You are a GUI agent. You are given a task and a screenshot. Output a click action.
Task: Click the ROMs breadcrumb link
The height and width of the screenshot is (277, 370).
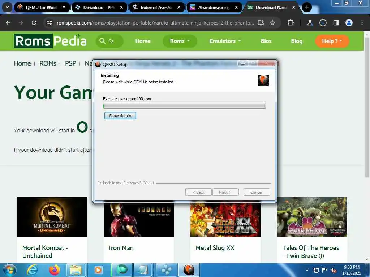pos(48,63)
